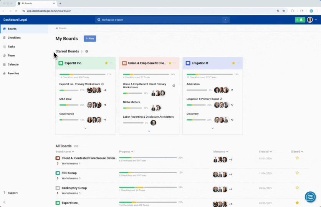Click the Help Desk chat bubble
This screenshot has height=207, width=321.
click(x=310, y=197)
